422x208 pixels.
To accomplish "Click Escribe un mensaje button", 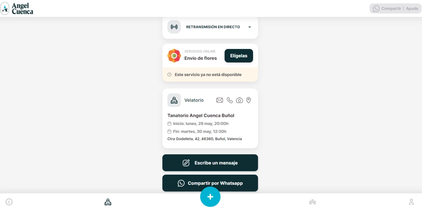I will 210,163.
